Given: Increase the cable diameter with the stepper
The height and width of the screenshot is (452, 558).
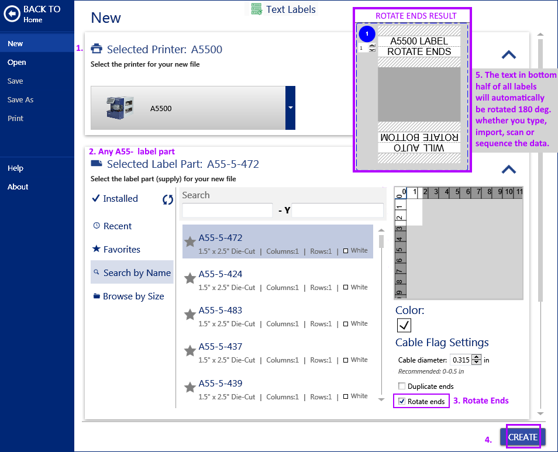Looking at the screenshot, I should coord(476,357).
